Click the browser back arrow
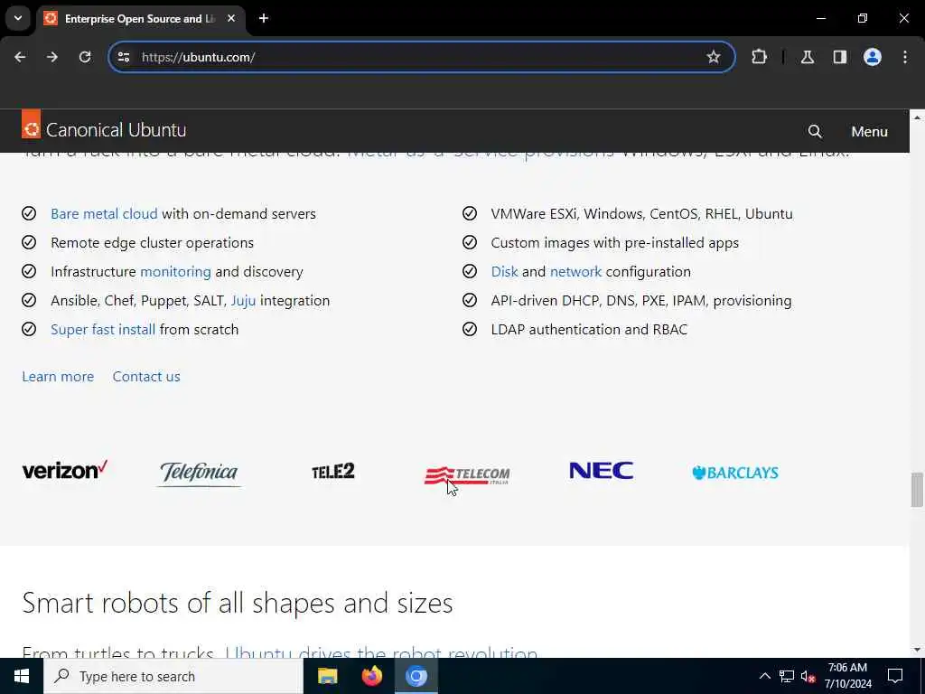The image size is (925, 694). pyautogui.click(x=20, y=57)
